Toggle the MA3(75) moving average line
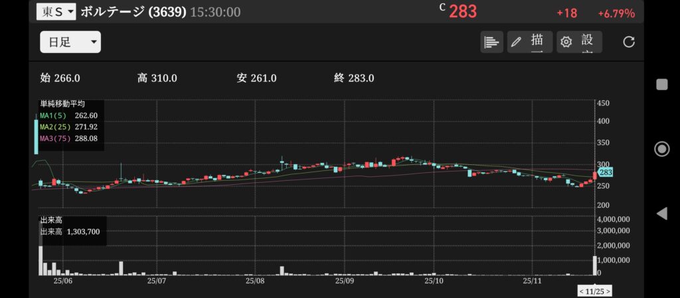The image size is (680, 298). 68,138
